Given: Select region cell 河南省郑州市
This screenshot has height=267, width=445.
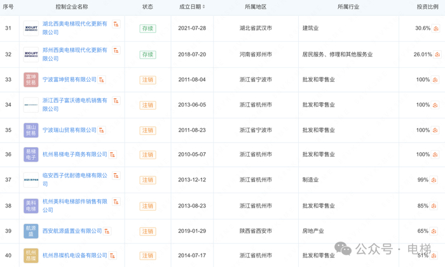Looking at the screenshot, I should tap(256, 55).
